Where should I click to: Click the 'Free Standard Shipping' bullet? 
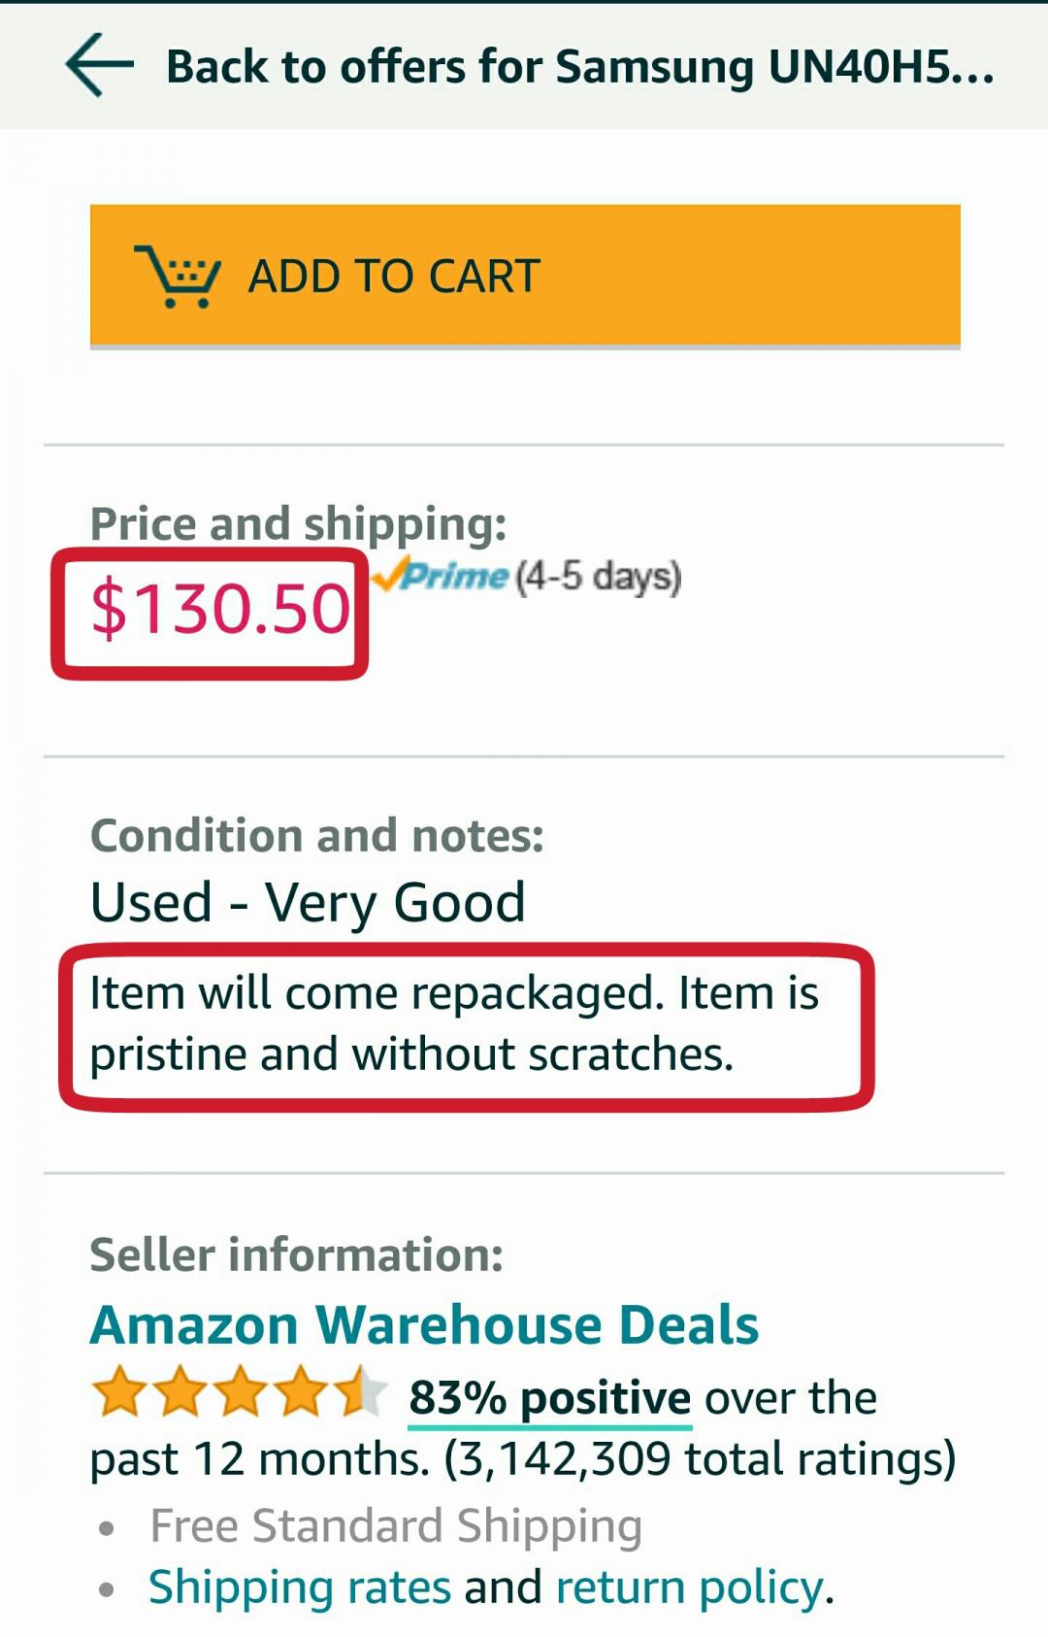[x=395, y=1525]
